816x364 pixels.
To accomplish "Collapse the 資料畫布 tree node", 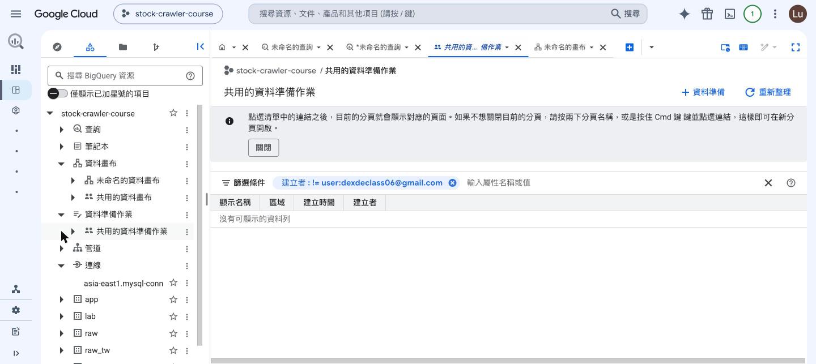I will (61, 164).
